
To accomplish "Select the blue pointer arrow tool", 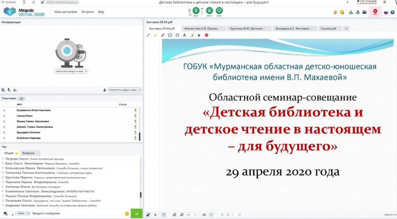I will tap(199, 35).
